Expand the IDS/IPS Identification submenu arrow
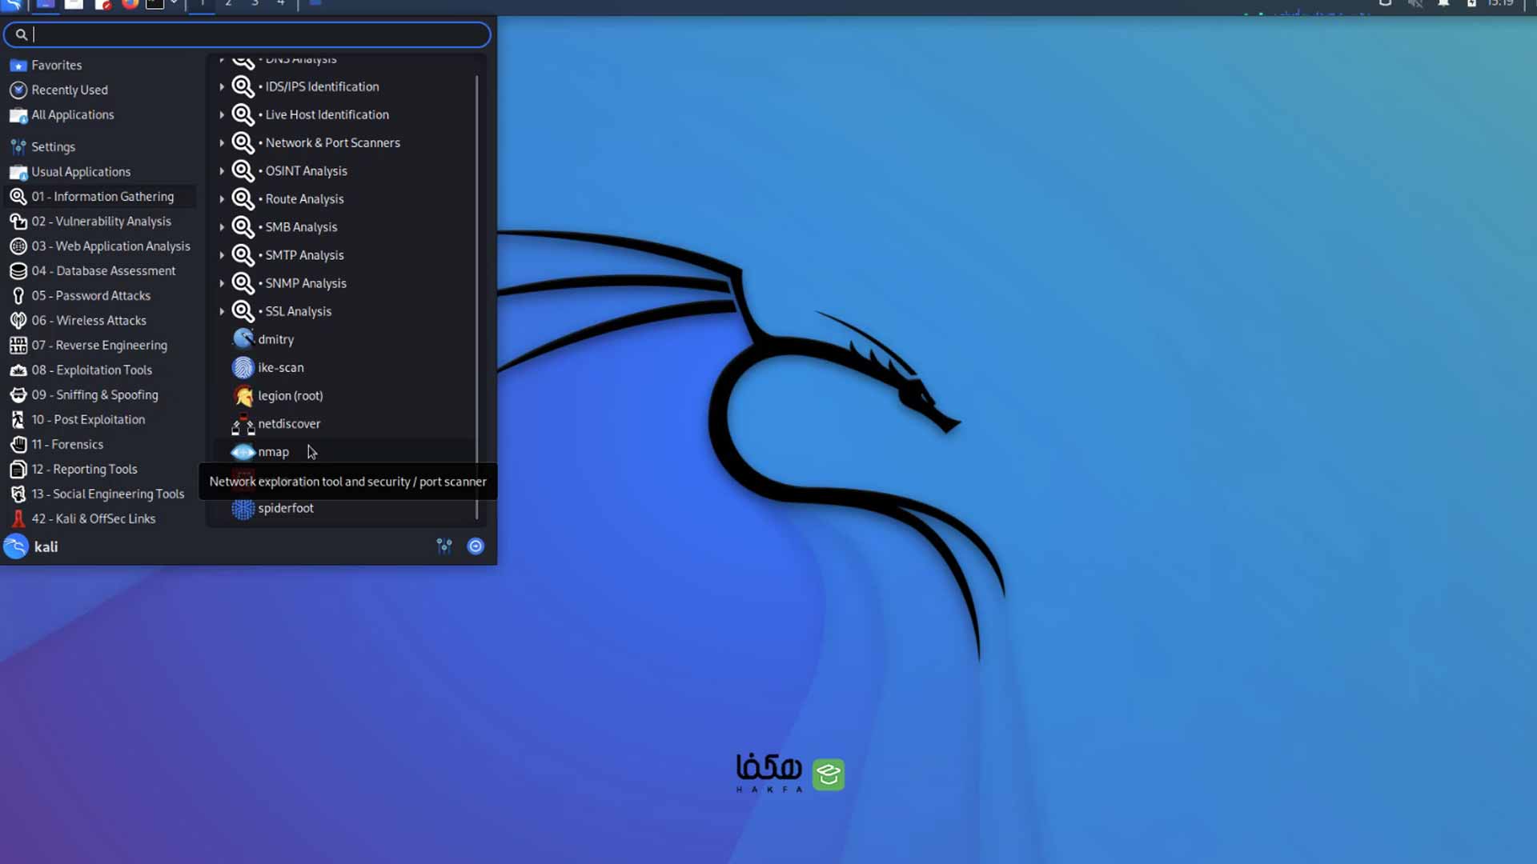Screen dimensions: 1537x864 tap(222, 86)
